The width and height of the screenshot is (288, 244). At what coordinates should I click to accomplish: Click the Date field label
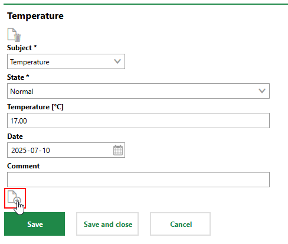pyautogui.click(x=15, y=136)
